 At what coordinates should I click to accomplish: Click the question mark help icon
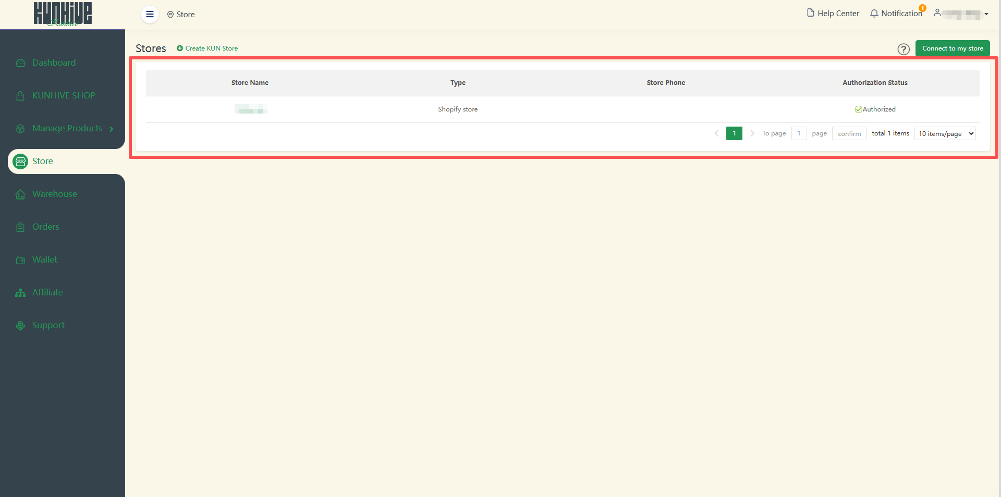(903, 49)
